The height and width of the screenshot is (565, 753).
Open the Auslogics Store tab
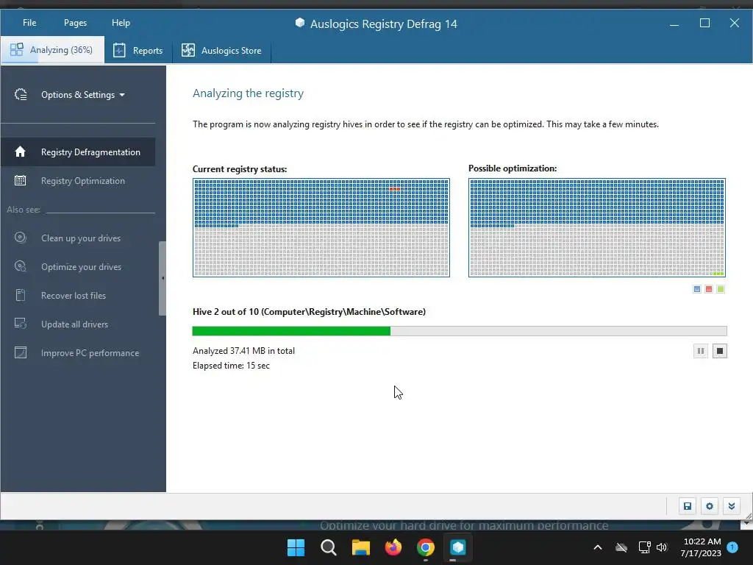[x=221, y=51]
